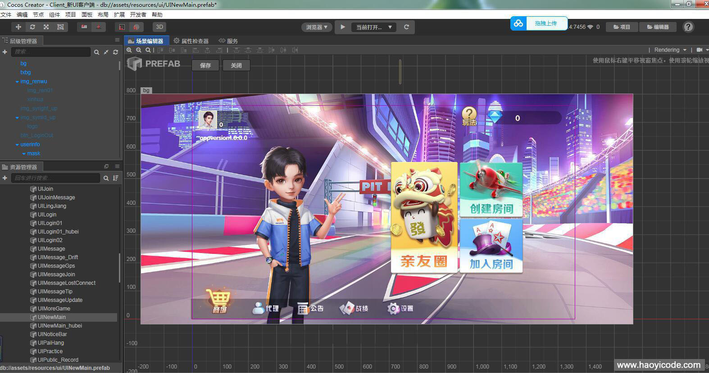Screen dimensions: 709x373
Task: Select the move transform tool
Action: (x=18, y=27)
